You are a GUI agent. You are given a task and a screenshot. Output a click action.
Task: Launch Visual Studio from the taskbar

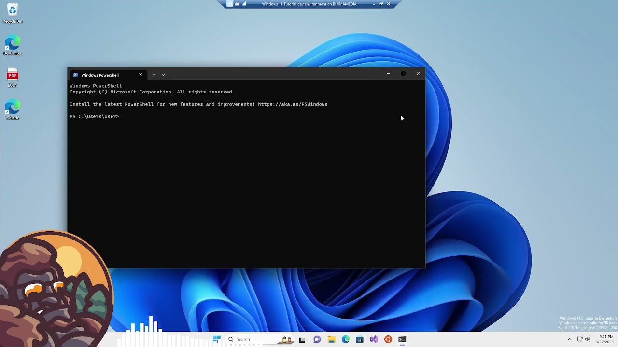click(374, 339)
